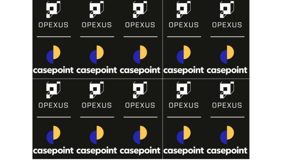Click the casepoint wordmark in top row's third tile
Screen dimensions: 288x162
(140, 70)
